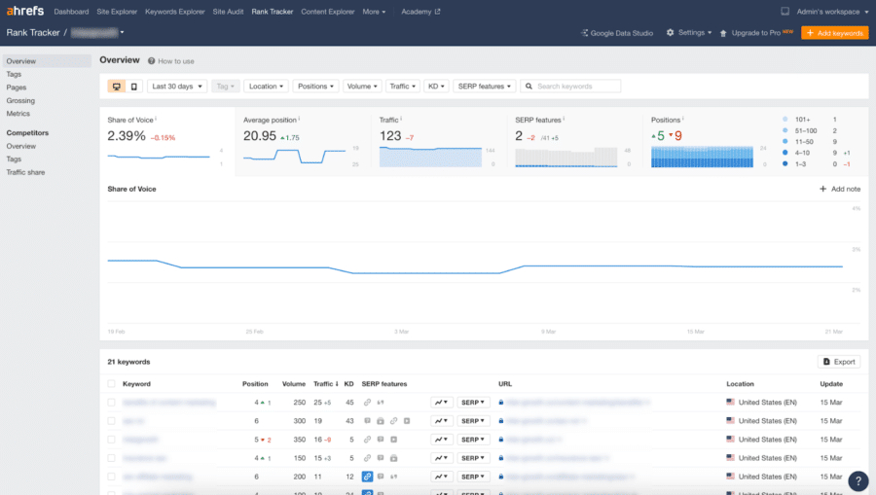Check the box for the 250-volume keyword row
The height and width of the screenshot is (495, 876).
(111, 403)
